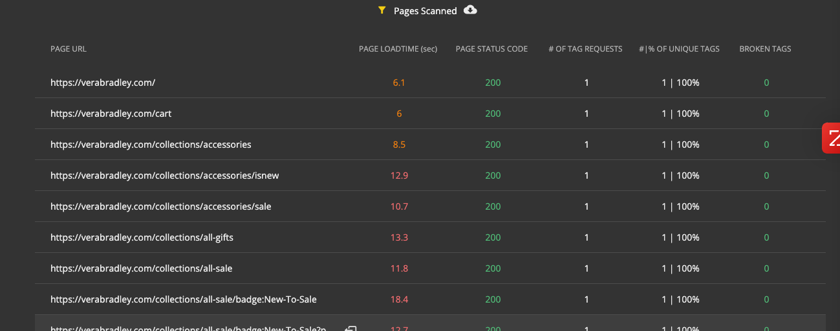Sort by Broken Tags column header
The height and width of the screenshot is (331, 840).
(x=765, y=49)
